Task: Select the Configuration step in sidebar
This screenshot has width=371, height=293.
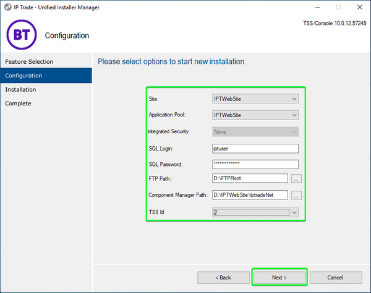Action: click(46, 76)
